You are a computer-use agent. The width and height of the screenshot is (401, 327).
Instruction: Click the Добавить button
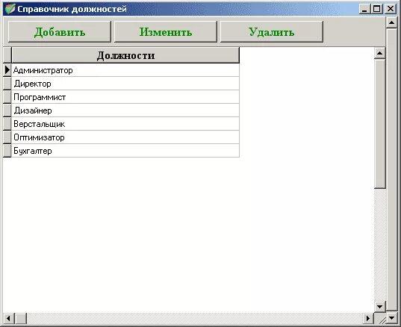[60, 32]
